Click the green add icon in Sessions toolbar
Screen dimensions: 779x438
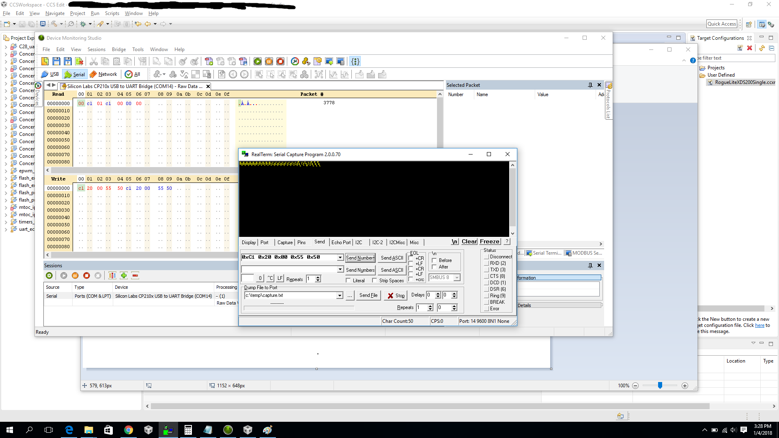point(124,276)
